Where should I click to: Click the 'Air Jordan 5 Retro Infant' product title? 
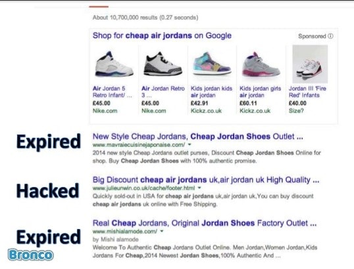pyautogui.click(x=113, y=92)
